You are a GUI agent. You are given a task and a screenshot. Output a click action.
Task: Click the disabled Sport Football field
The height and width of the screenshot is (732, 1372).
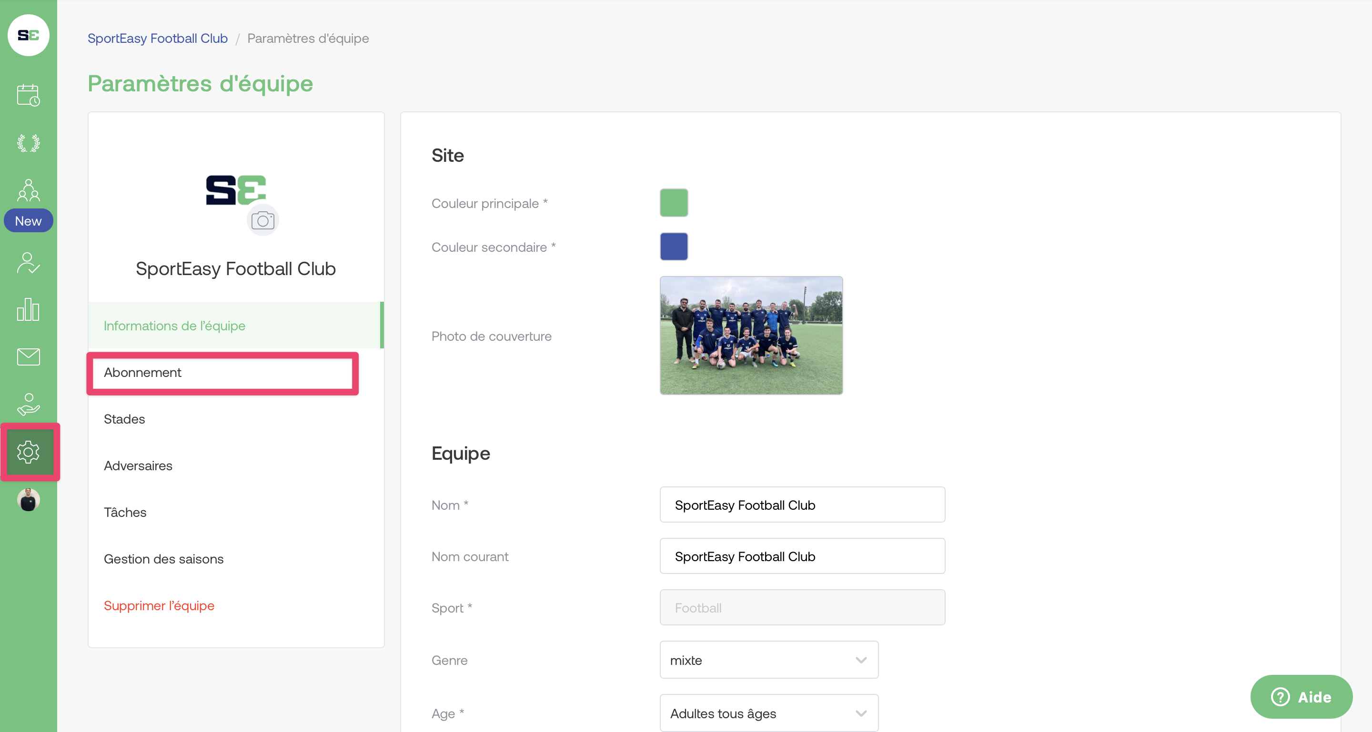click(x=802, y=607)
